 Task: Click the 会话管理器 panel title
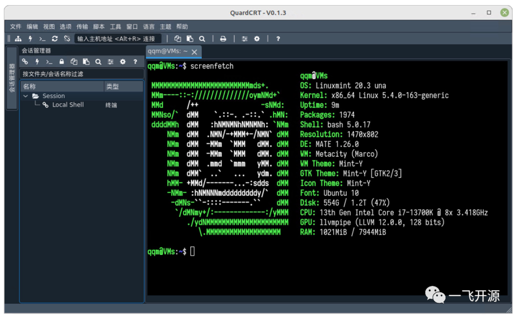36,51
